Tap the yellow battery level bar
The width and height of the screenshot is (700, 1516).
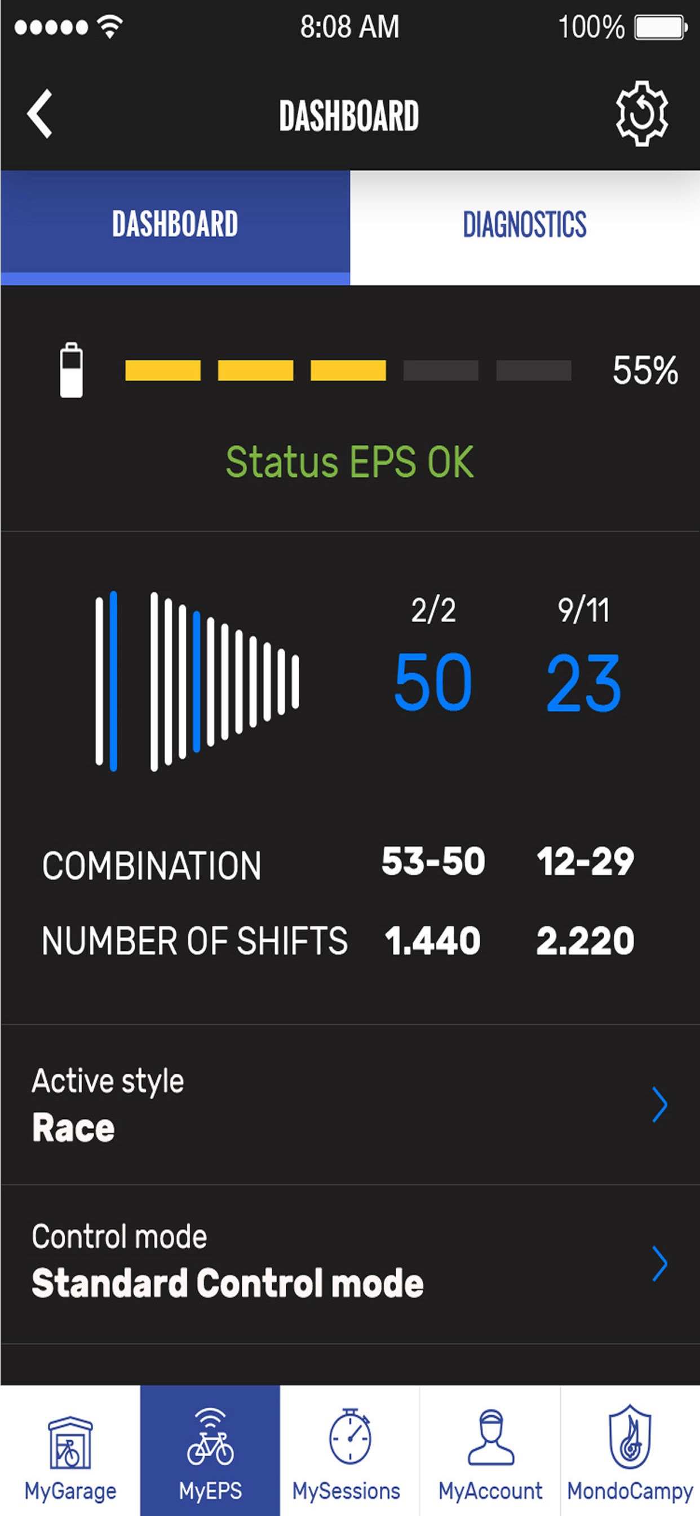(x=255, y=371)
